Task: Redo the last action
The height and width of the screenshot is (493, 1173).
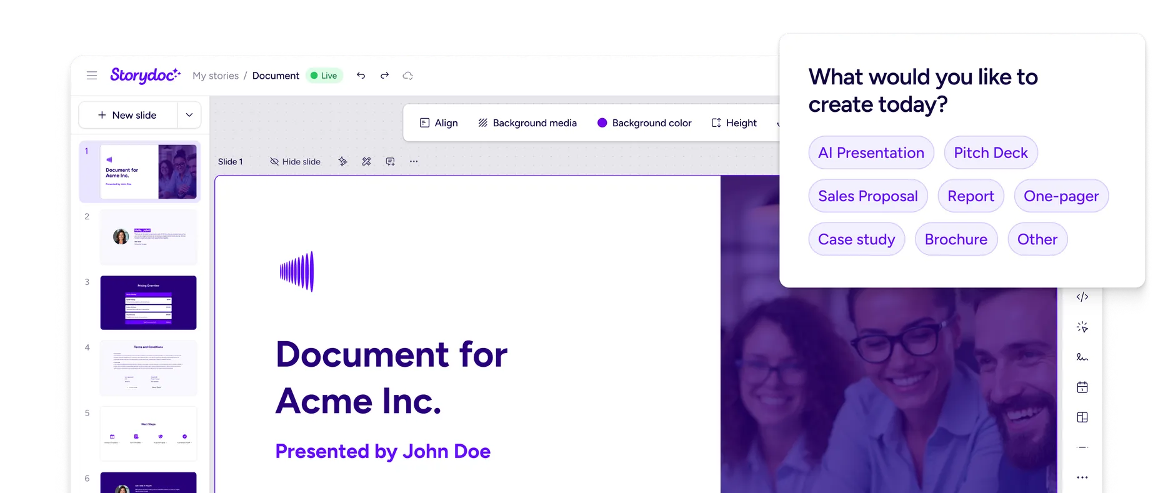Action: (384, 76)
